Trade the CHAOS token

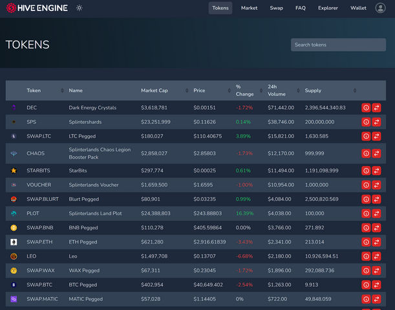[376, 154]
